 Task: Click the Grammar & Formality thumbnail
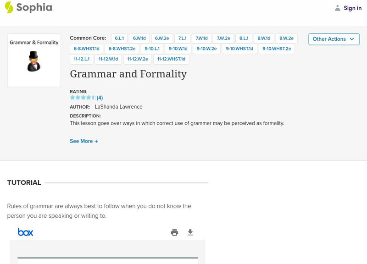34,60
